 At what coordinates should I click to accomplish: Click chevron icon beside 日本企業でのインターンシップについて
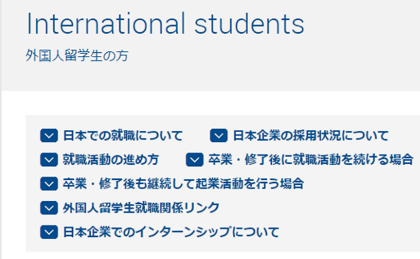pos(48,231)
